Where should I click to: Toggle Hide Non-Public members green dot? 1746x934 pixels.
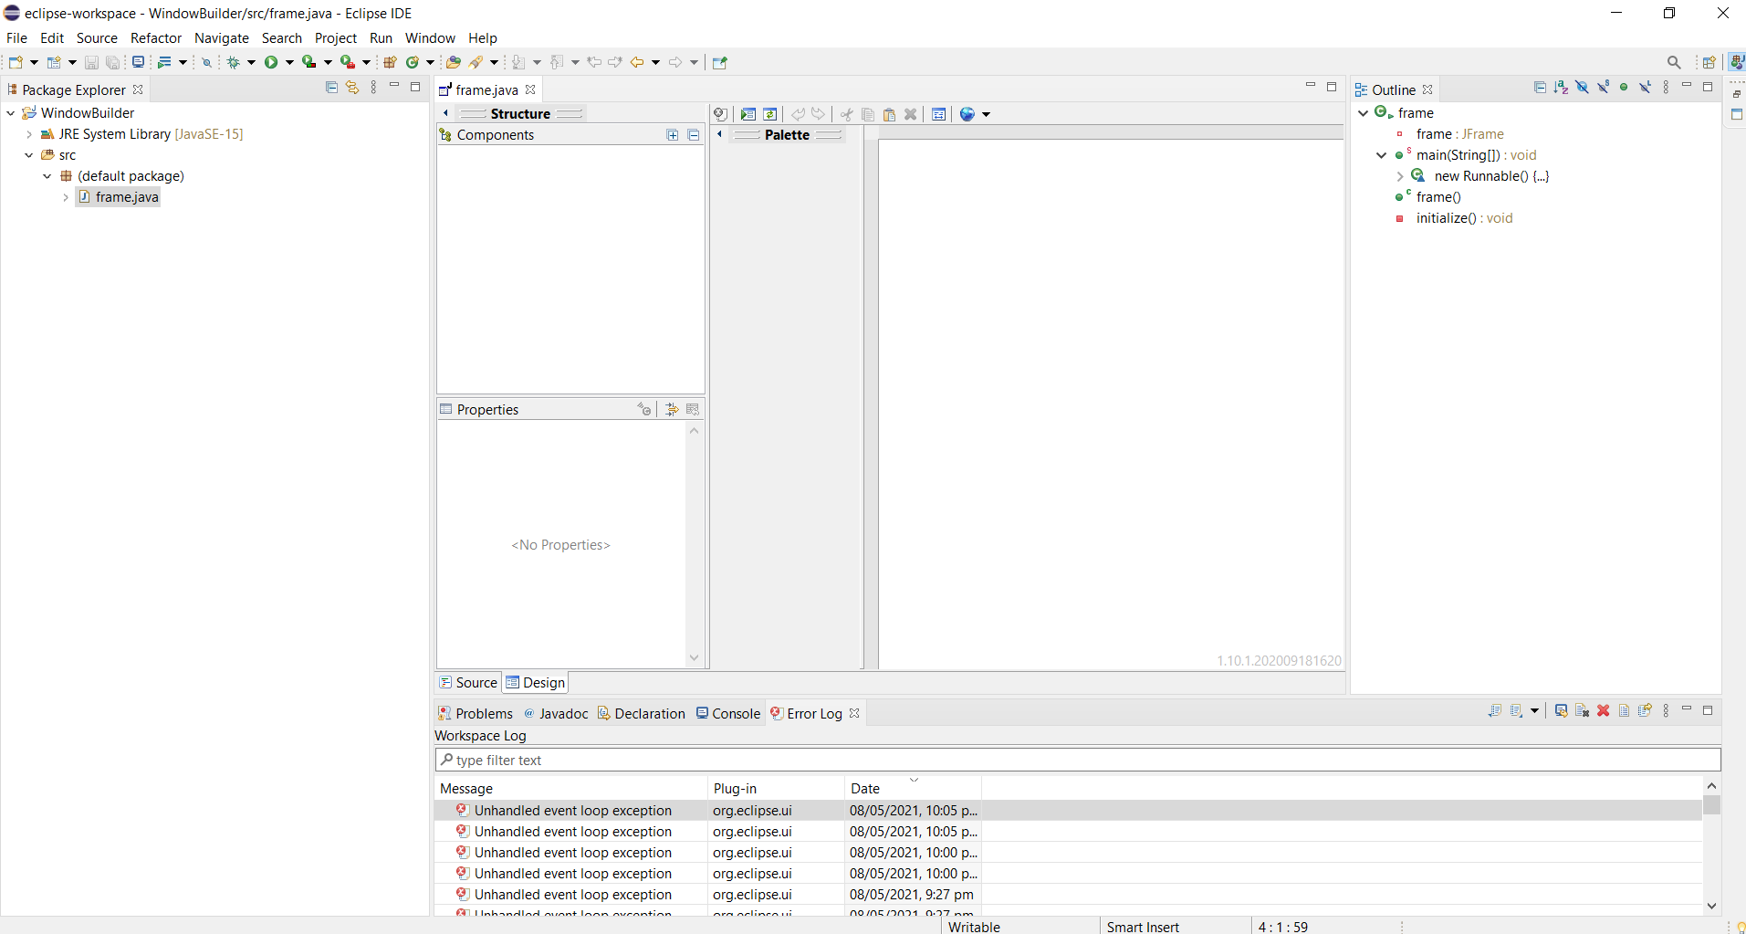click(1624, 88)
